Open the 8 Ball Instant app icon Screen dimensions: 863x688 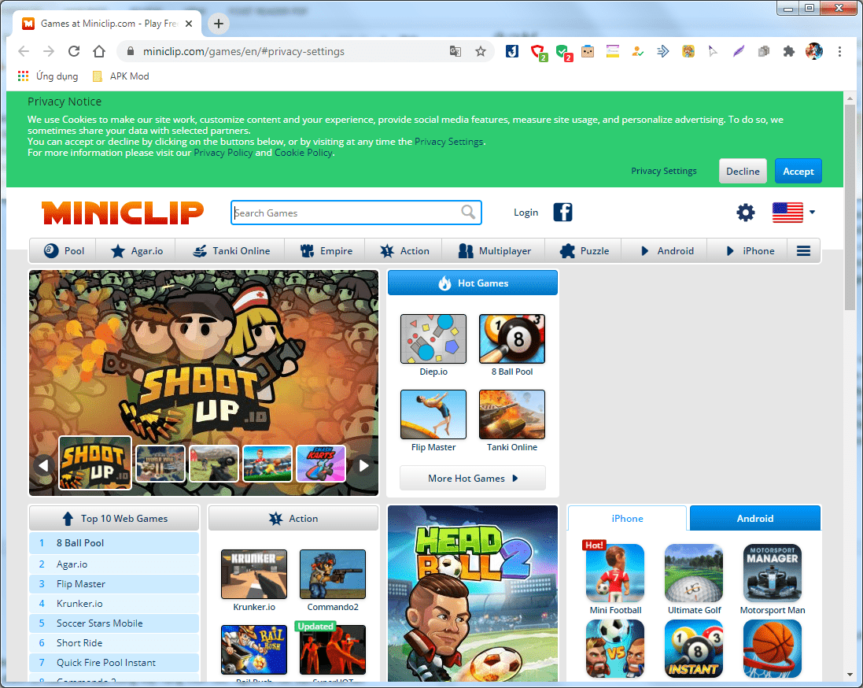pos(694,649)
